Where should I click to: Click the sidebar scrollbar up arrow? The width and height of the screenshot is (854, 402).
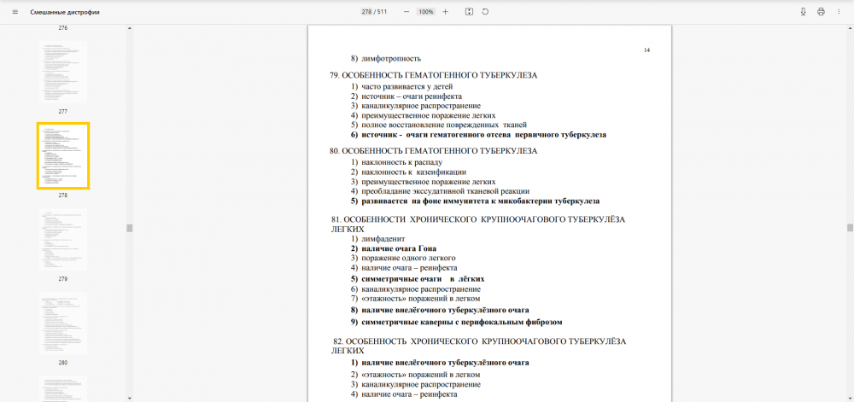[130, 28]
